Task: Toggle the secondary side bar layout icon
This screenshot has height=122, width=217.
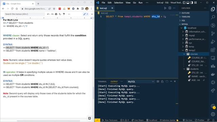Action: tap(192, 3)
